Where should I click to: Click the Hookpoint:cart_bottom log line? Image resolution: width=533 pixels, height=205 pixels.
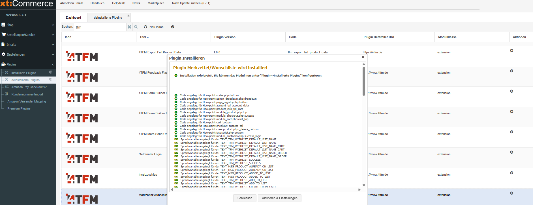206,123
